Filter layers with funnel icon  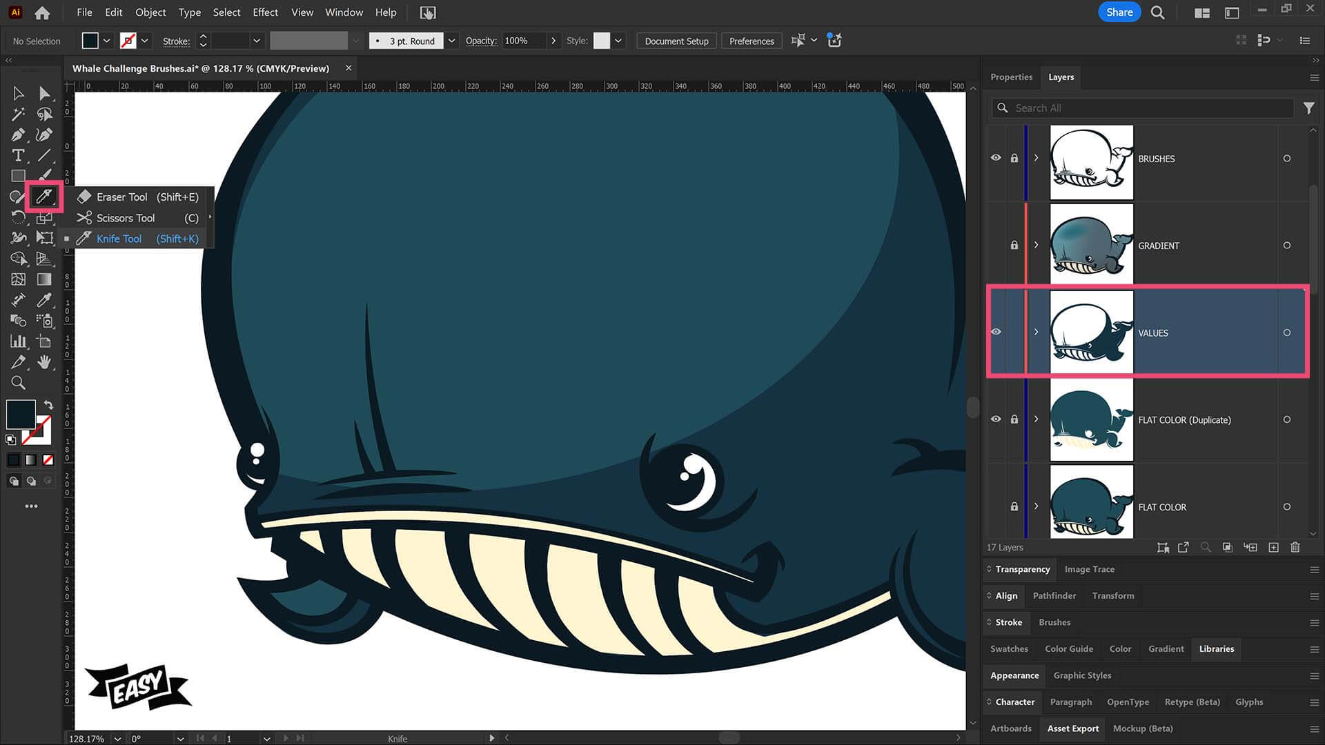pos(1308,108)
